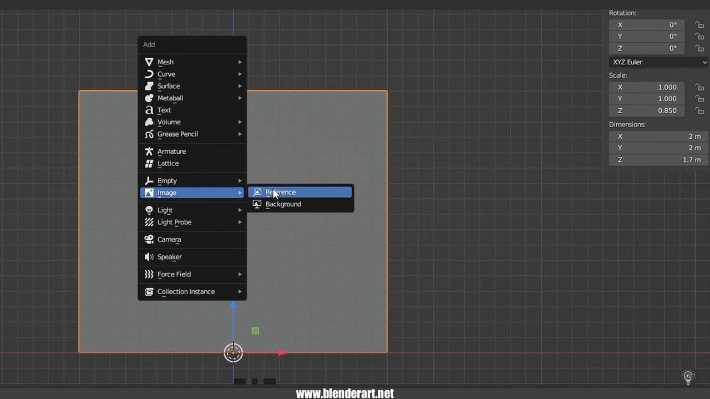Expand the Mesh submenu arrow

click(240, 62)
